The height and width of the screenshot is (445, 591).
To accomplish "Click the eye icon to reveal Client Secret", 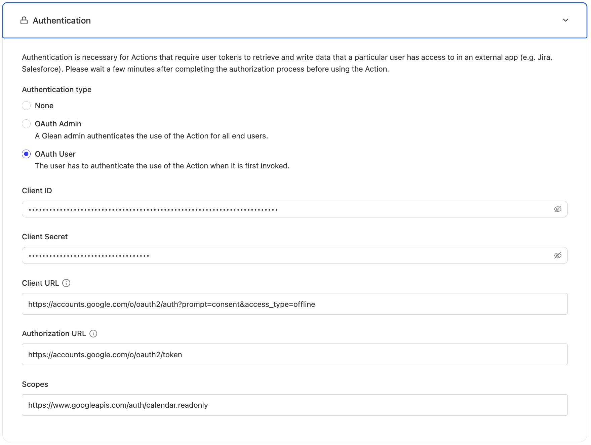I will click(558, 255).
